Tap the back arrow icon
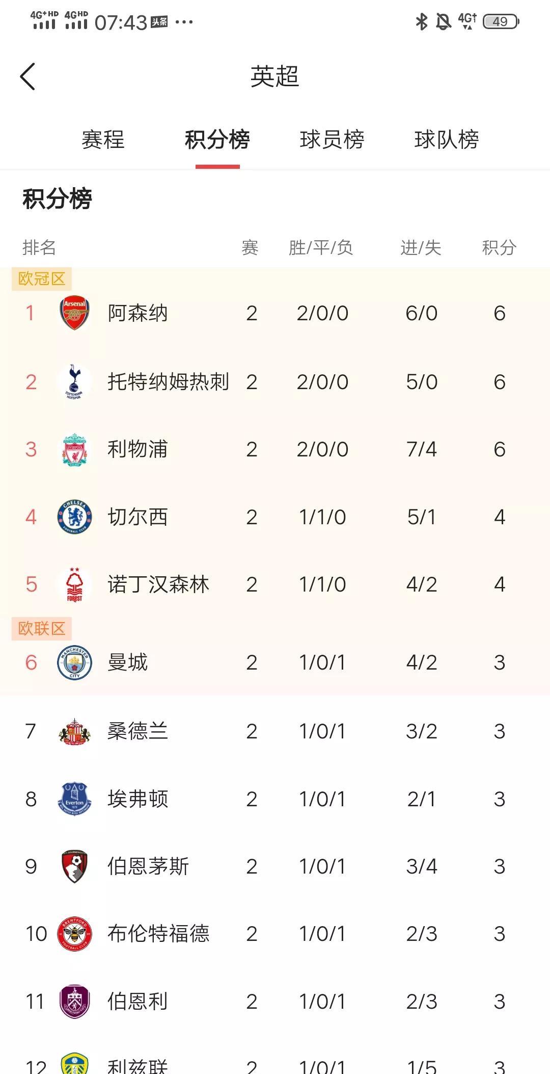 [28, 77]
